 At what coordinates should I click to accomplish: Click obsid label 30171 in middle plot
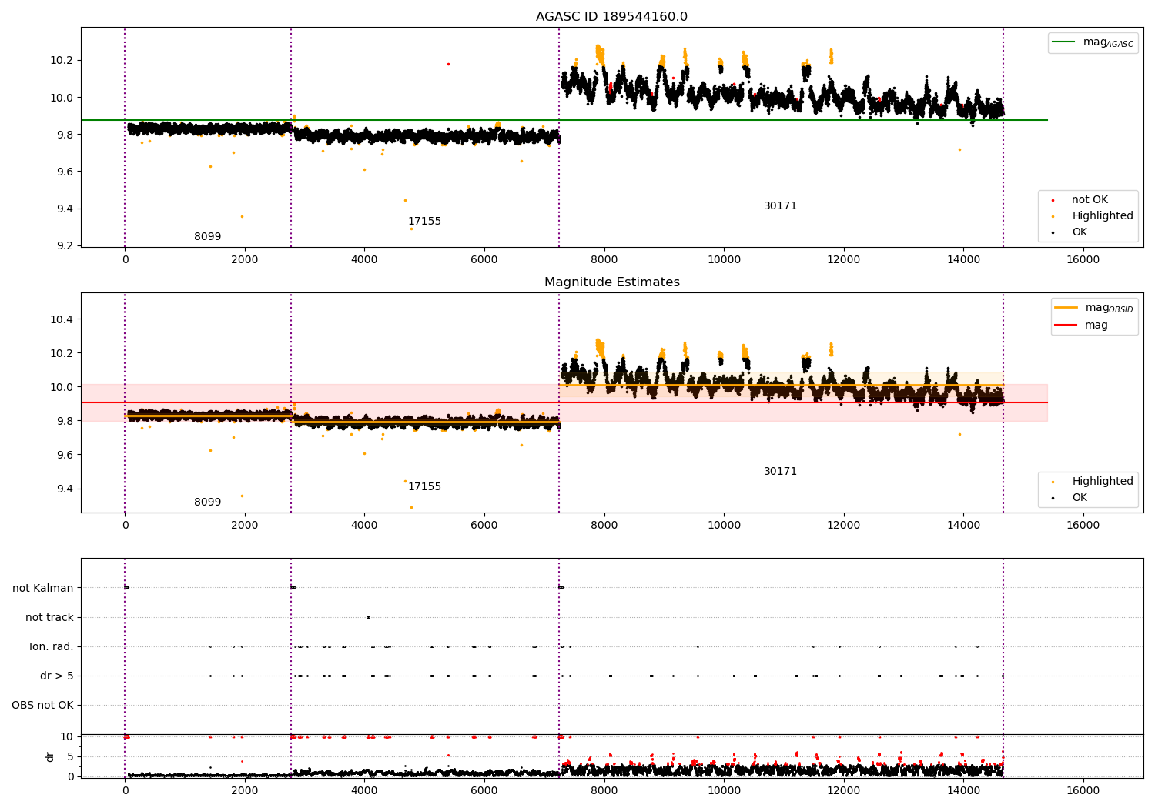(x=780, y=472)
